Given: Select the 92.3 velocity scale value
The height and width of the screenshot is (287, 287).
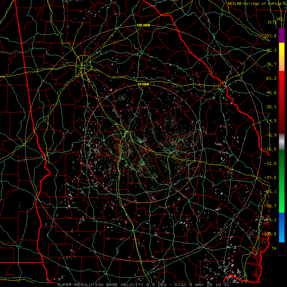Looking at the screenshot, I should tap(271, 50).
